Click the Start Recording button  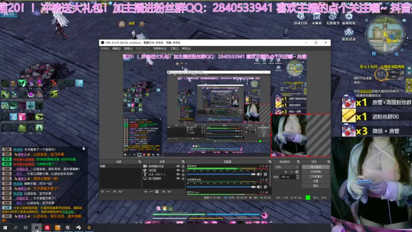316,172
